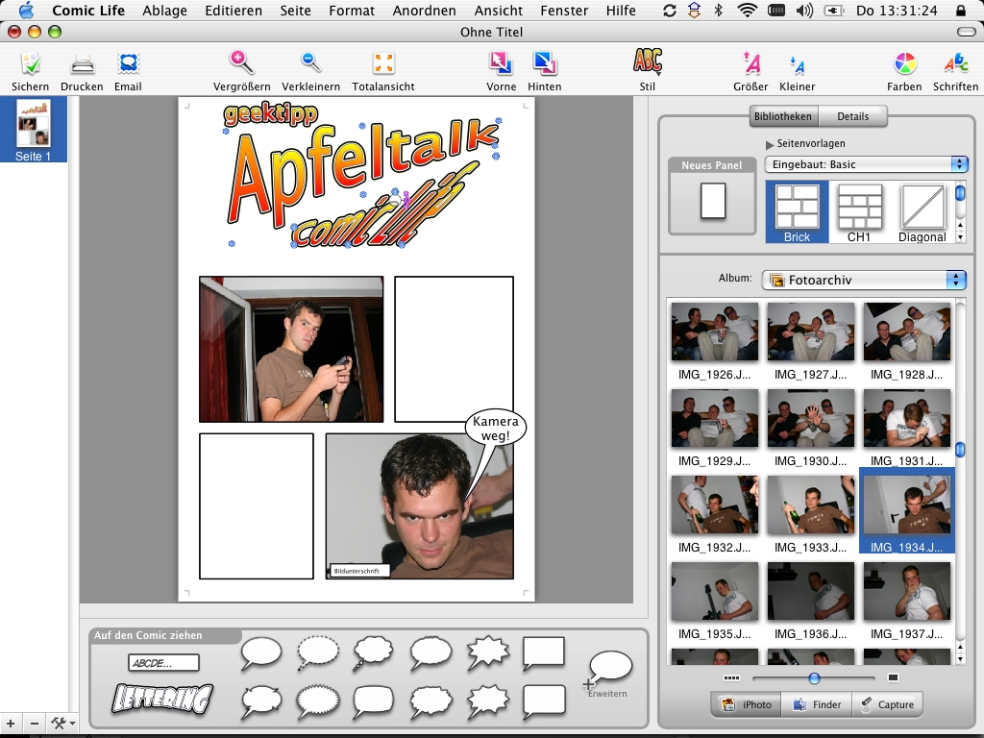Image resolution: width=984 pixels, height=738 pixels.
Task: Open the Farben color wheel
Action: 904,63
